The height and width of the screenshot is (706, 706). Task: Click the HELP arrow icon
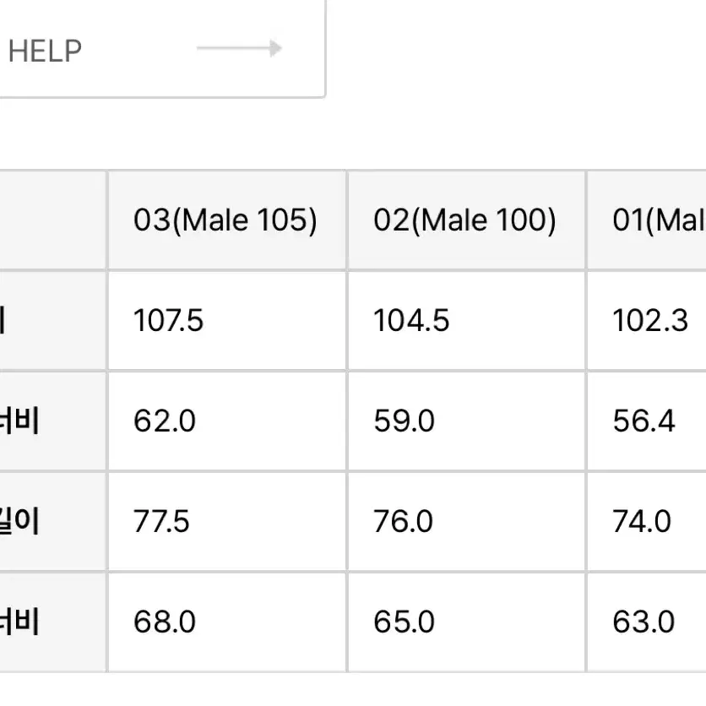coord(239,49)
